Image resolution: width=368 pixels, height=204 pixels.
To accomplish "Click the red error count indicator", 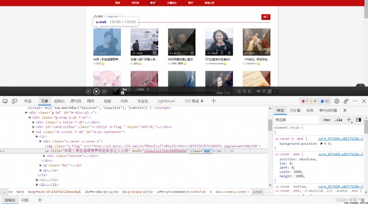I will (305, 101).
